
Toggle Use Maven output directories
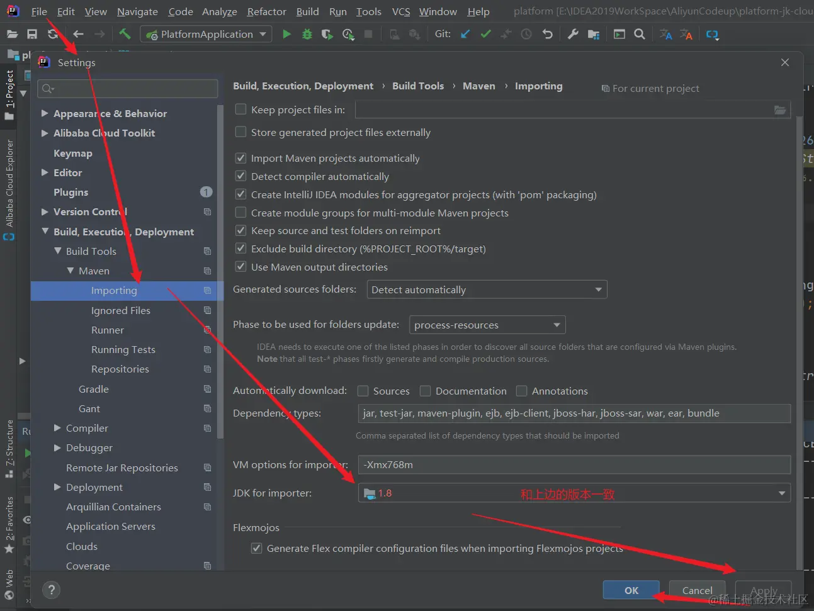click(240, 267)
